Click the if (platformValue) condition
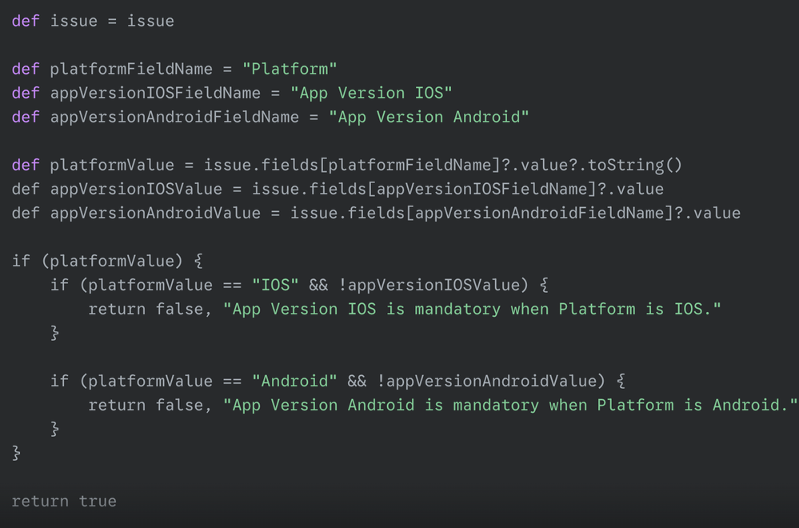 [96, 261]
